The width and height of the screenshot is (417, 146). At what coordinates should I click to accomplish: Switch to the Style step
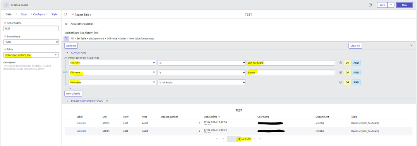click(x=54, y=14)
